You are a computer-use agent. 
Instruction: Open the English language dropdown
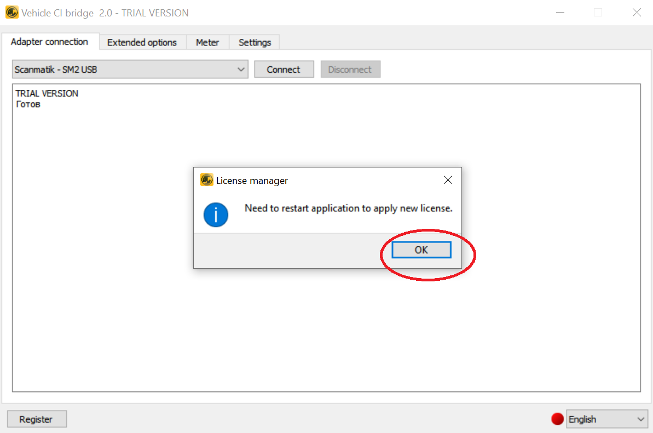coord(606,419)
